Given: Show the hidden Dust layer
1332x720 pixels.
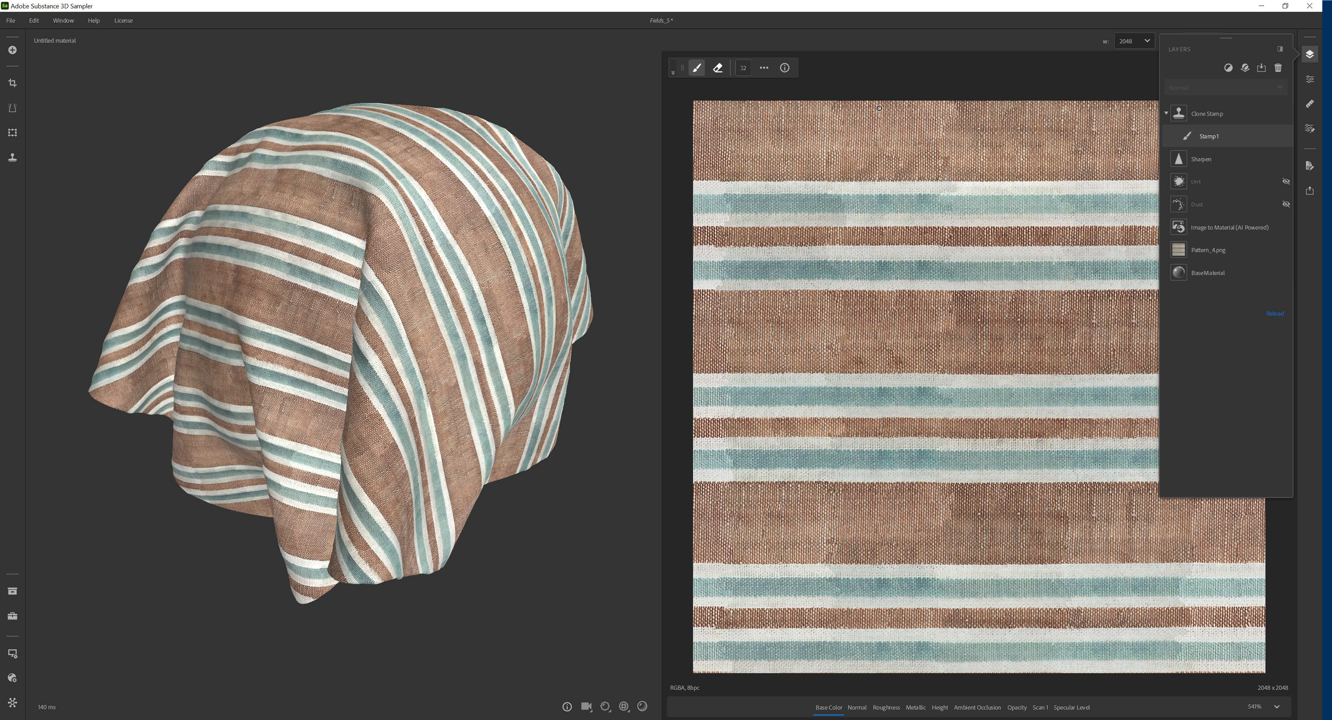Looking at the screenshot, I should [1286, 205].
